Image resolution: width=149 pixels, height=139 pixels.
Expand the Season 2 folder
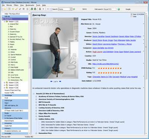tap(4, 83)
